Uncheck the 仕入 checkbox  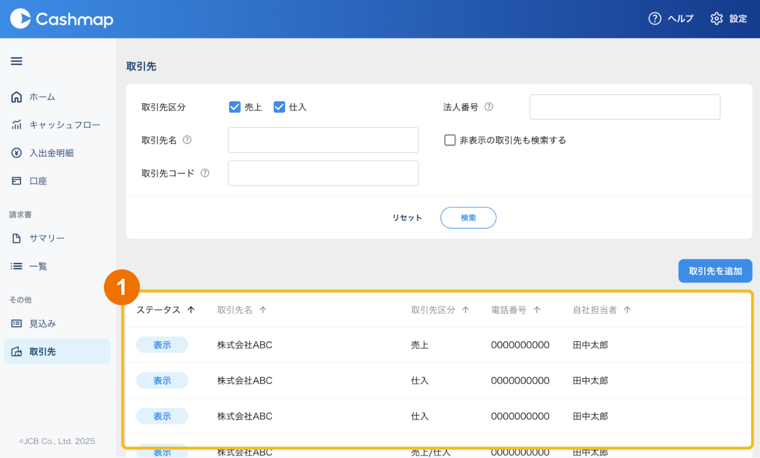[x=279, y=107]
